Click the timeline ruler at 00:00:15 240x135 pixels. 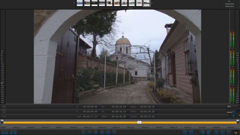click(x=116, y=127)
